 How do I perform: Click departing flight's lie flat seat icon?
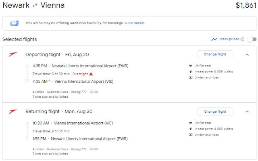click(x=190, y=66)
